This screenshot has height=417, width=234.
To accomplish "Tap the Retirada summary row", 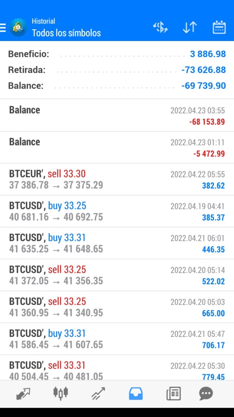I will click(117, 70).
